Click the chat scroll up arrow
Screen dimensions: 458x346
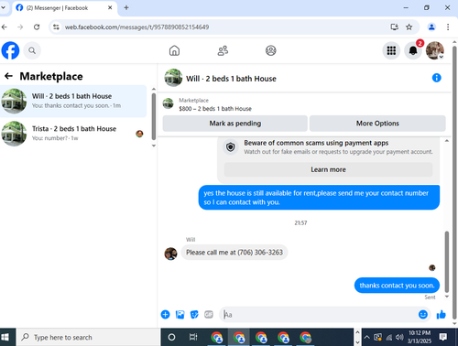click(447, 141)
